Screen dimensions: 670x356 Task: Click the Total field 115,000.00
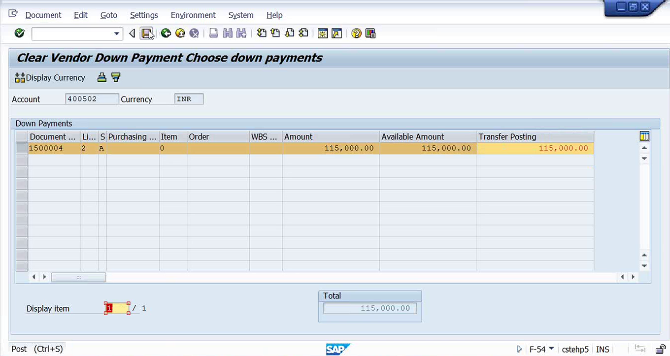click(x=370, y=308)
